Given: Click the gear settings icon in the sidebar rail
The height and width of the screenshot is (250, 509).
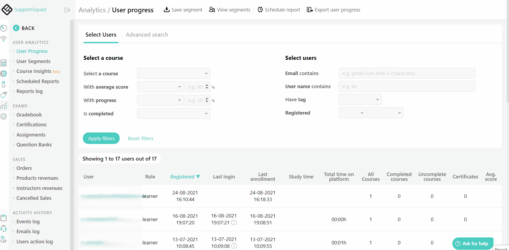Looking at the screenshot, I should [3, 116].
